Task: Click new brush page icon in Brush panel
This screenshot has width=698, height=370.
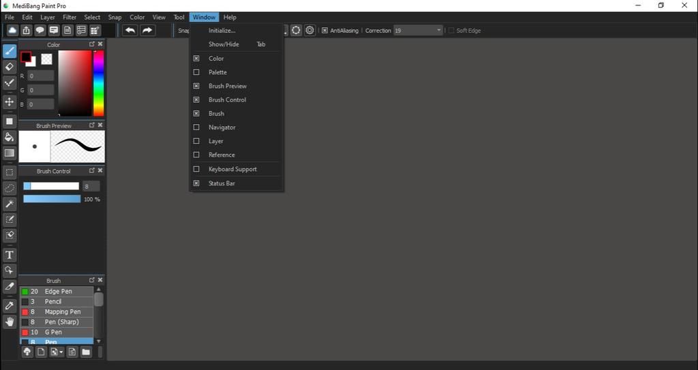Action: (x=41, y=352)
